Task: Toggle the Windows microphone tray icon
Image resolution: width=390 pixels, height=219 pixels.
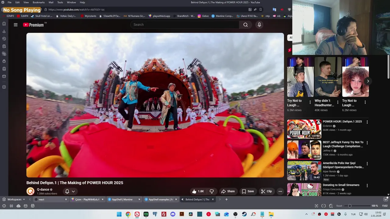Action: tap(346, 214)
